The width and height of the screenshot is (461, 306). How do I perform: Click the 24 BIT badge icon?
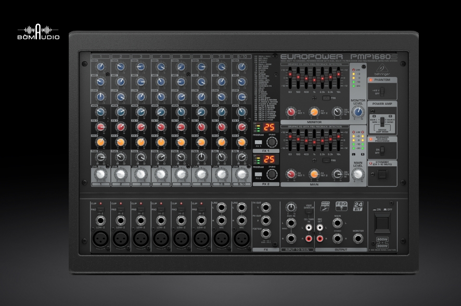tap(358, 206)
